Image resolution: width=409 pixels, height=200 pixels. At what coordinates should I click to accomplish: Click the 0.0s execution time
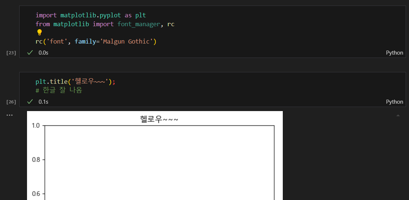pyautogui.click(x=43, y=53)
